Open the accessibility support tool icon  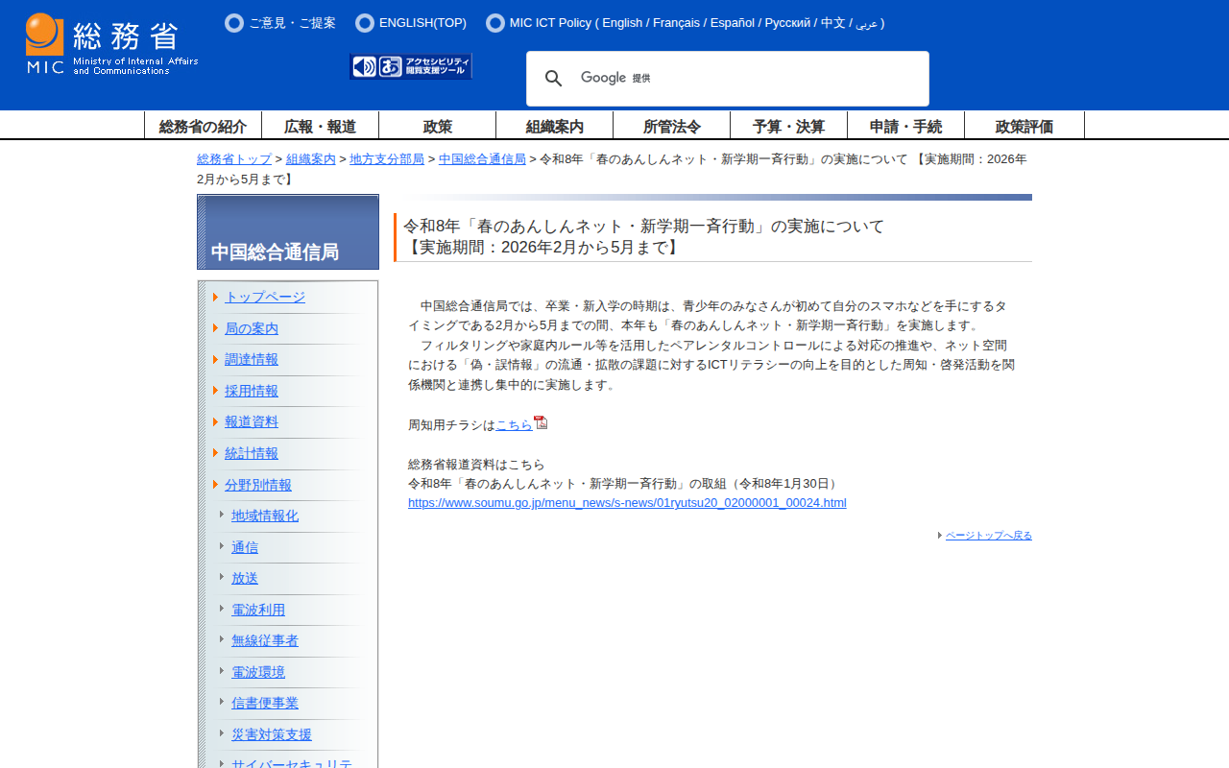point(411,66)
